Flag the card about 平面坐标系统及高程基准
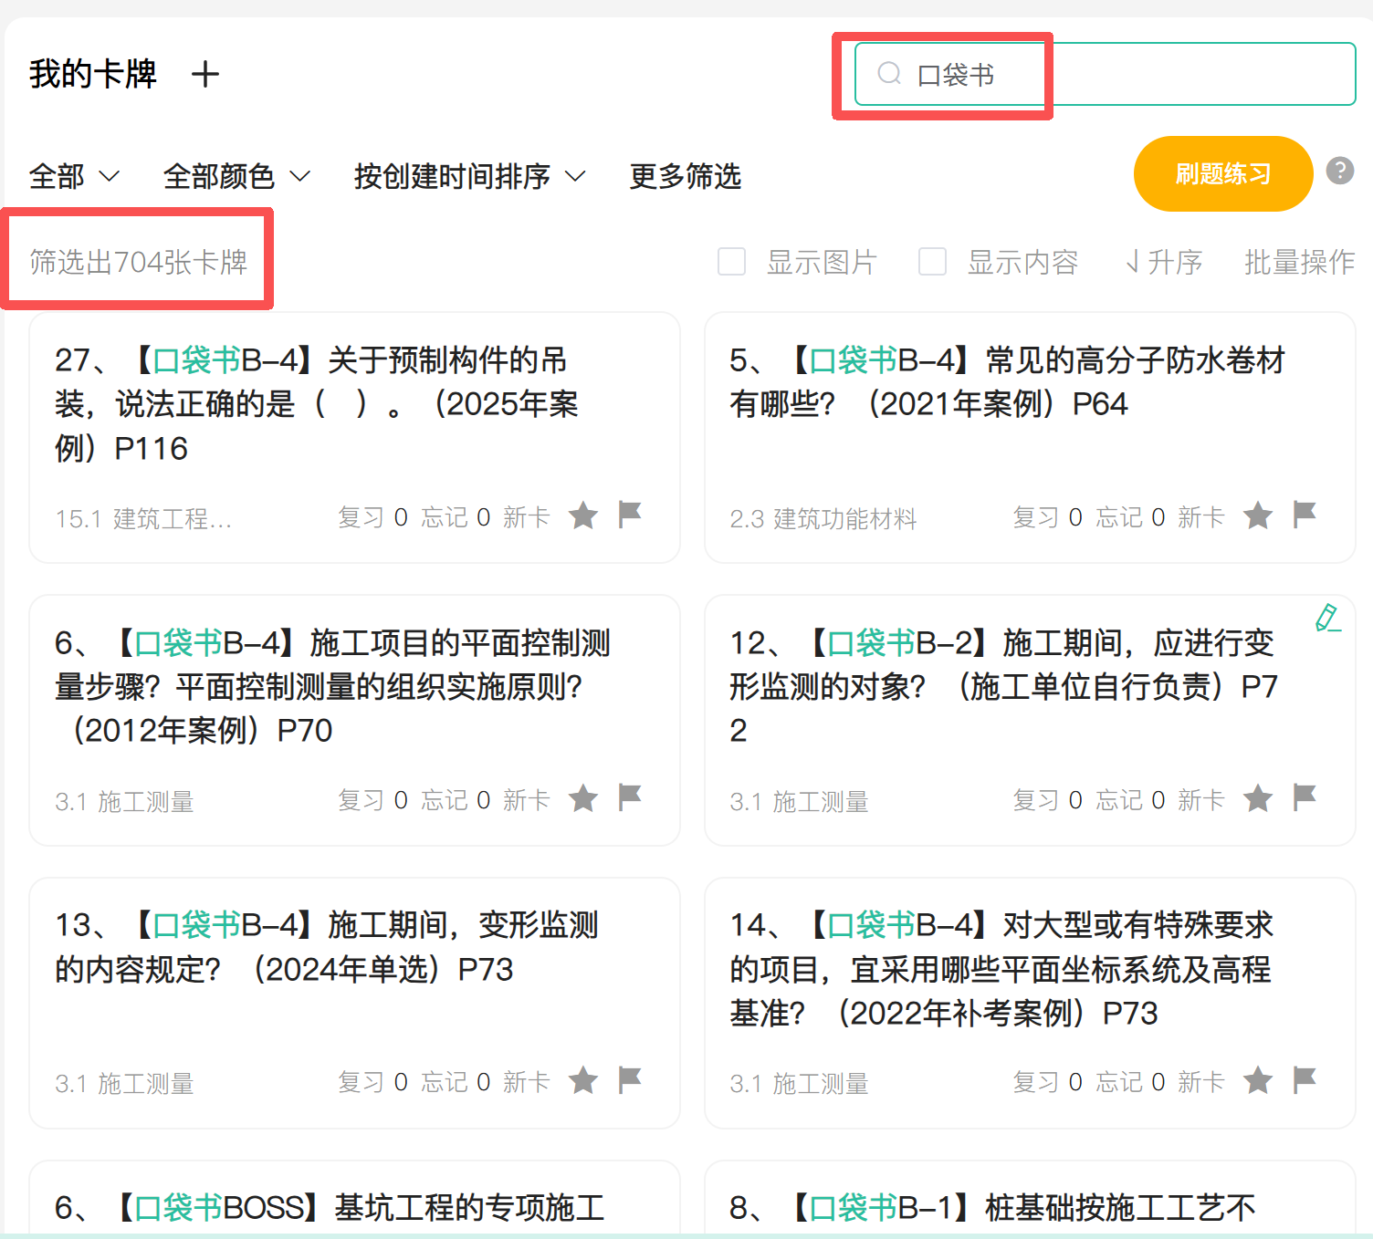Viewport: 1373px width, 1239px height. click(x=1305, y=1080)
